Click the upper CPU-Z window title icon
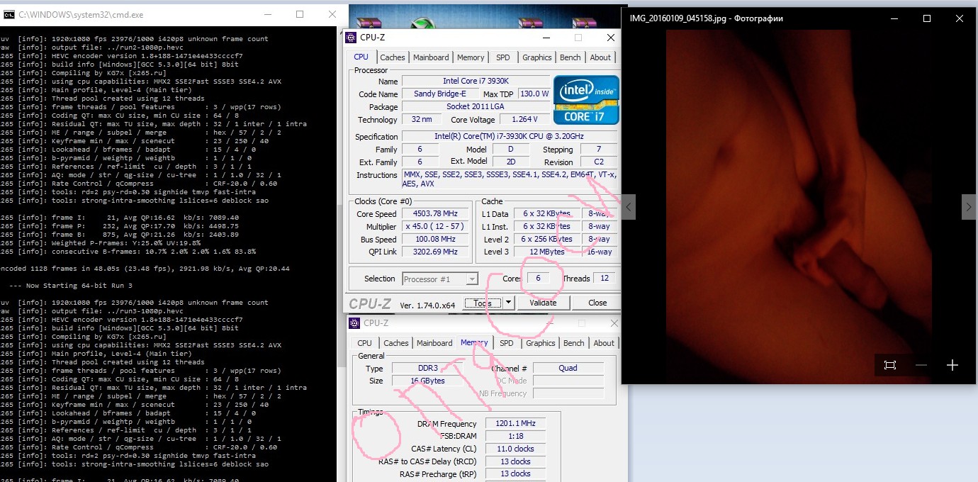978x482 pixels. 352,38
